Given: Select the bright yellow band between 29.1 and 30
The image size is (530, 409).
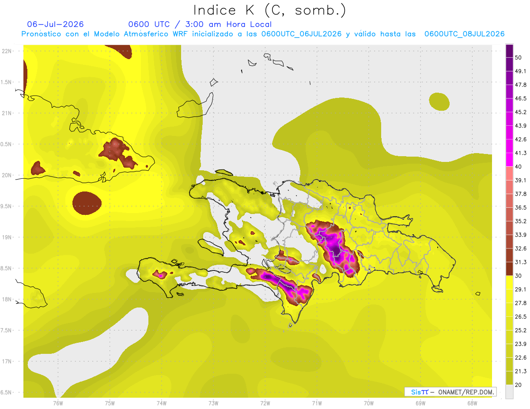Looking at the screenshot, I should (x=509, y=282).
